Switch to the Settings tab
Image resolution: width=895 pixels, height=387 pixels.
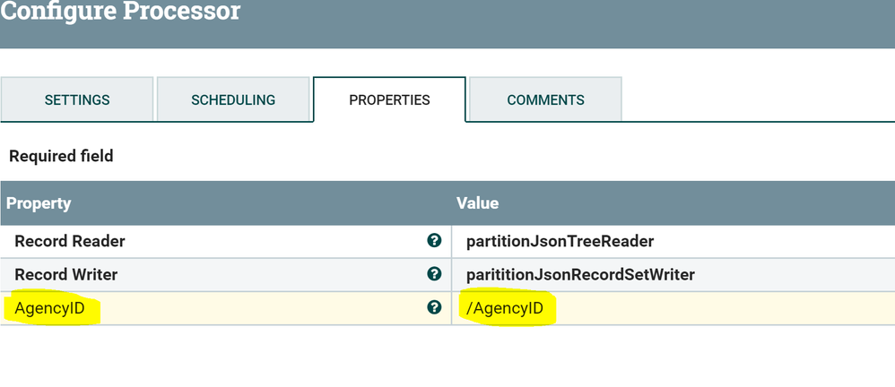click(x=77, y=99)
